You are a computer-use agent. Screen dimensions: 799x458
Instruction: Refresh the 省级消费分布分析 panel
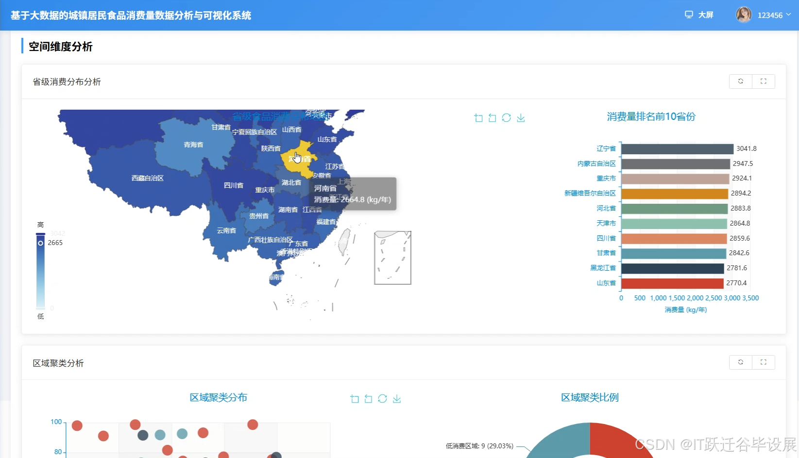coord(741,81)
